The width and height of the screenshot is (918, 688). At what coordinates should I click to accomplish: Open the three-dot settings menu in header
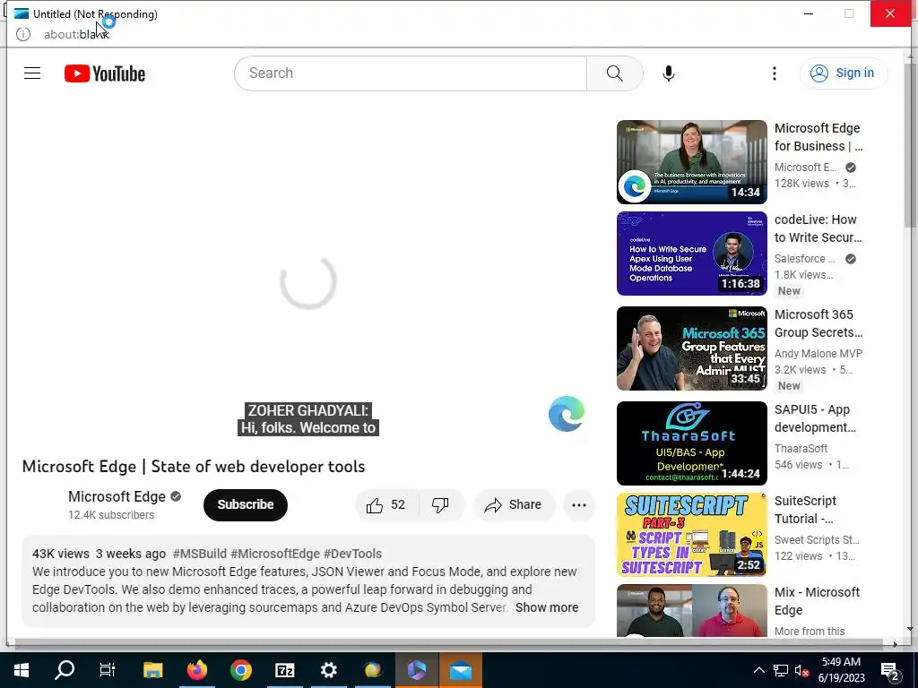(774, 73)
